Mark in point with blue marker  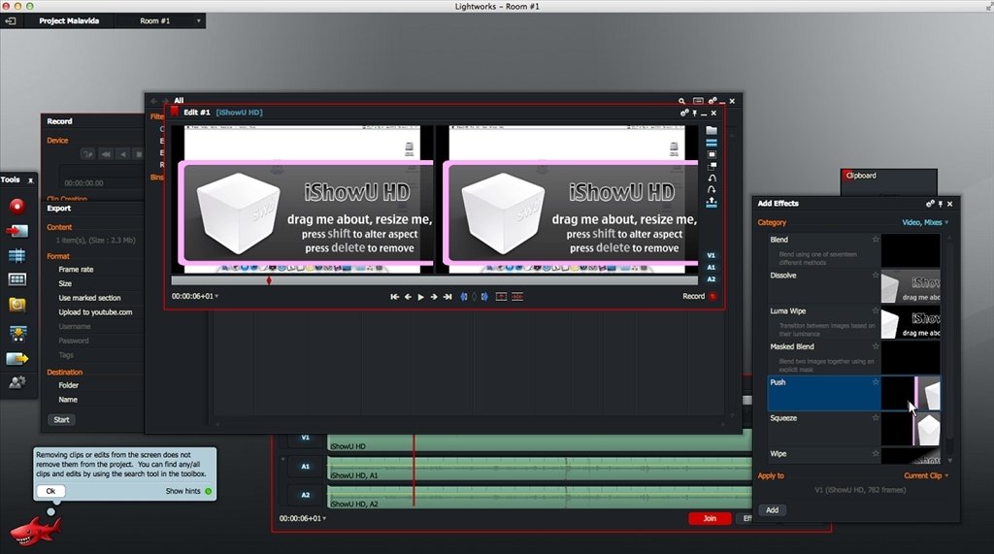tap(464, 297)
